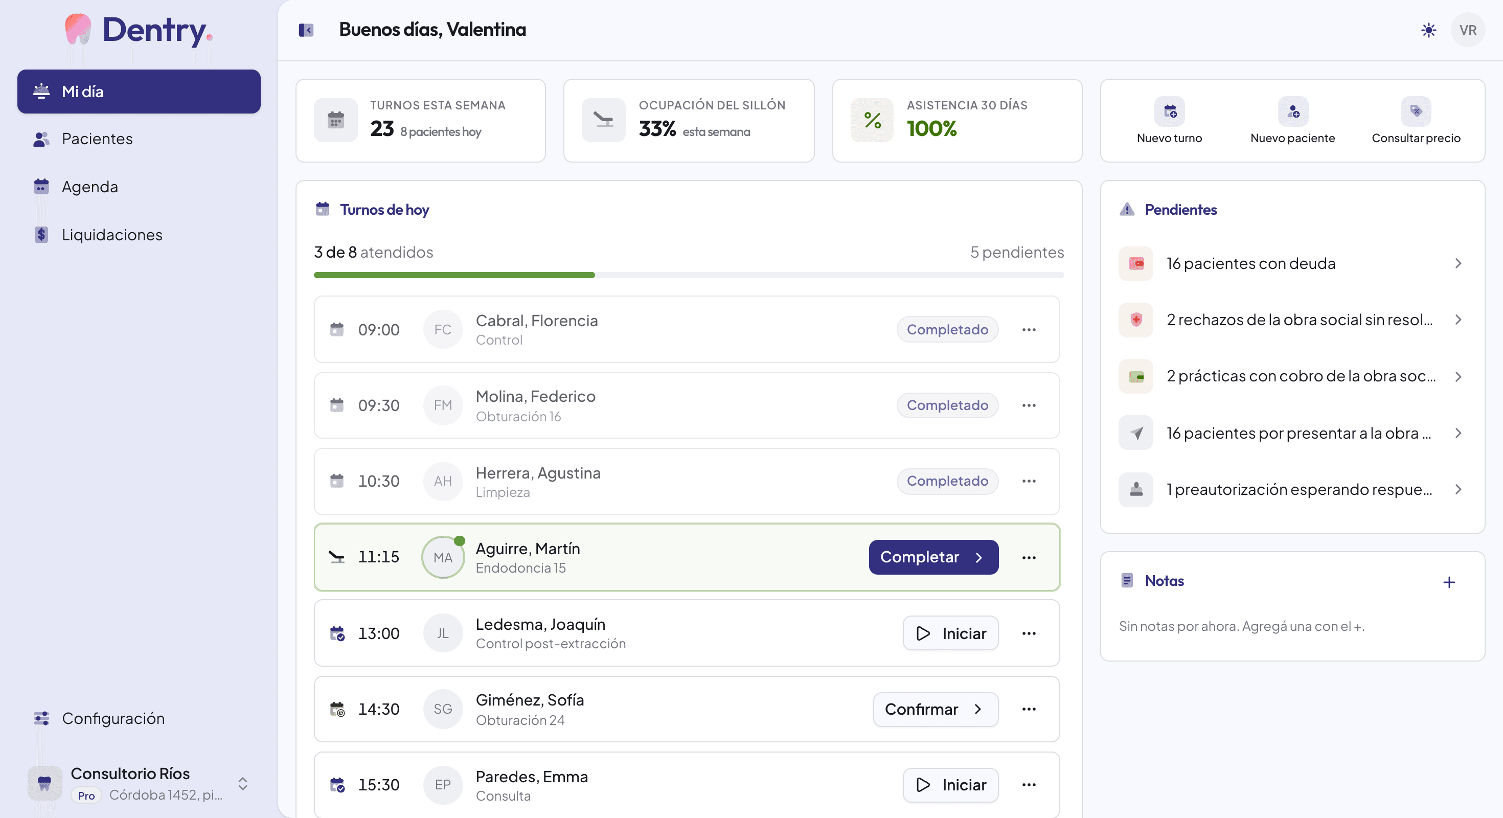1503x818 pixels.
Task: Click the Nuevo paciente icon
Action: 1292,111
